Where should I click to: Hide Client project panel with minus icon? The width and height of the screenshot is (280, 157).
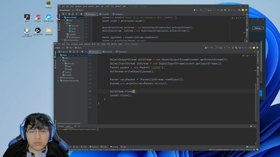pyautogui.click(x=86, y=51)
